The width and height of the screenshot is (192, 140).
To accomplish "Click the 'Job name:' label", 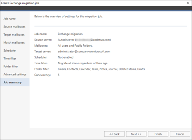I will [x=41, y=34].
